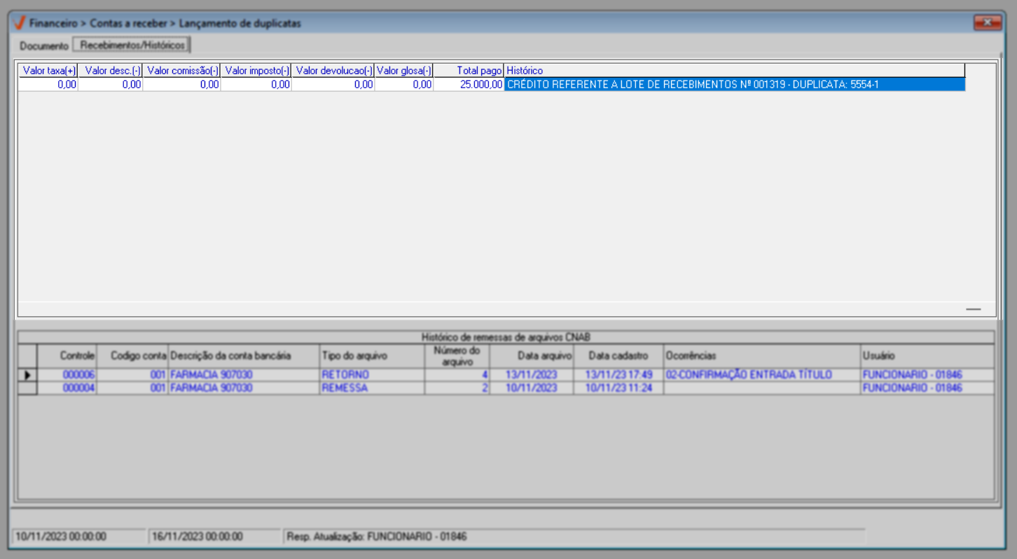
Task: Click the status bar date 10/11/2023 00:00:00
Action: [x=80, y=537]
